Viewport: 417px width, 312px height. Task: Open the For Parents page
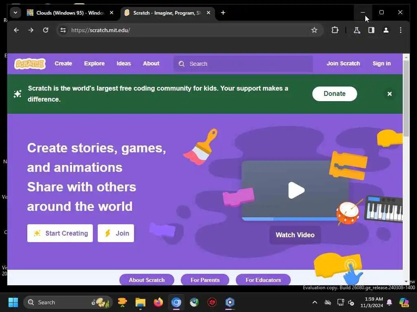pos(205,280)
